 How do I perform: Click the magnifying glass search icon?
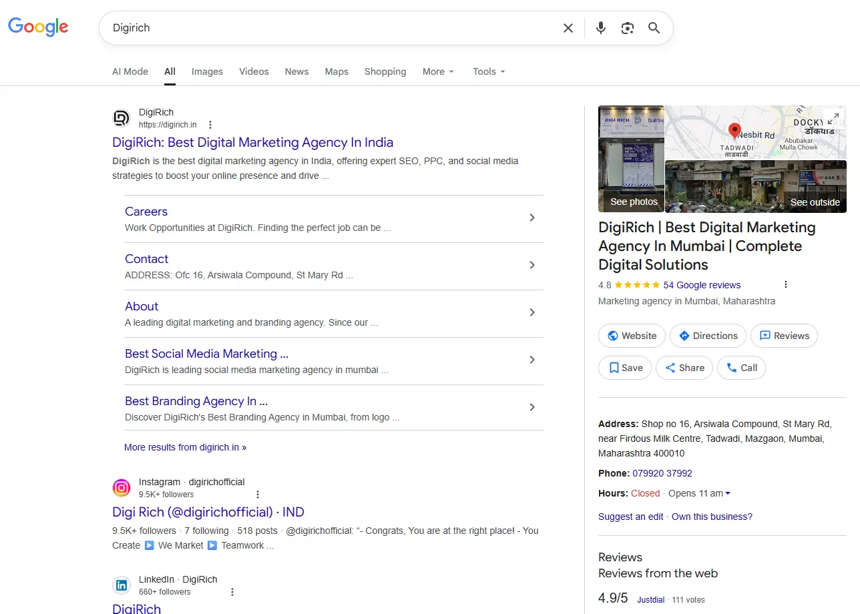654,28
